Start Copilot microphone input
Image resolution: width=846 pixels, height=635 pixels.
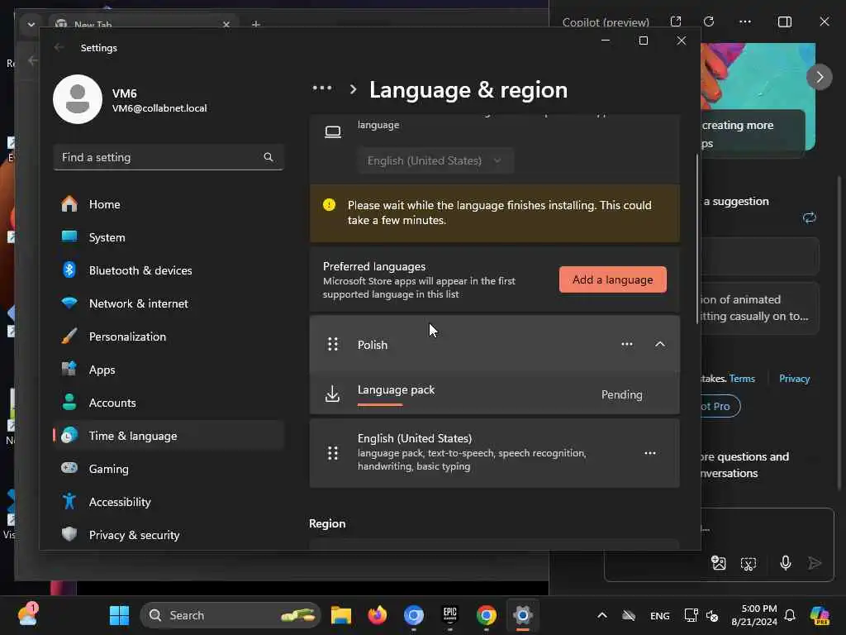point(786,563)
